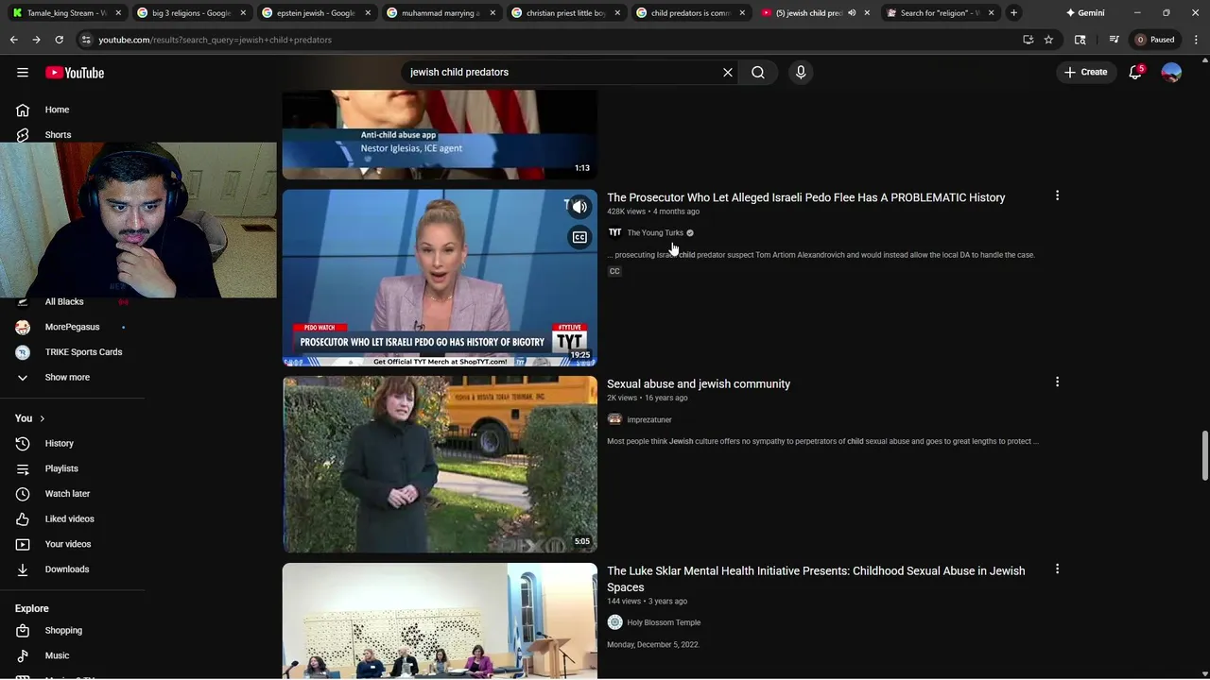Play the 19:25 TYT video thumbnail
Screen dimensions: 1210x680
click(x=440, y=278)
